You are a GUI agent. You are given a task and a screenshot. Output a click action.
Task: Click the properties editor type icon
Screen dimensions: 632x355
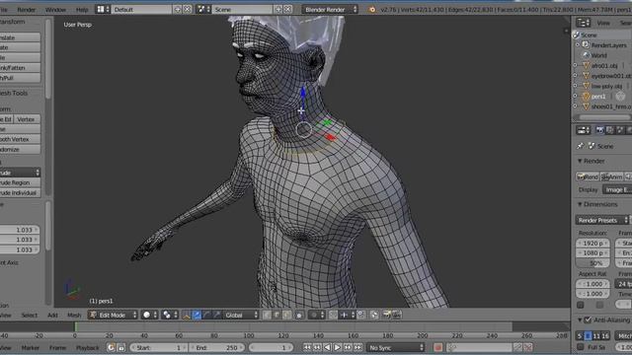pyautogui.click(x=583, y=130)
